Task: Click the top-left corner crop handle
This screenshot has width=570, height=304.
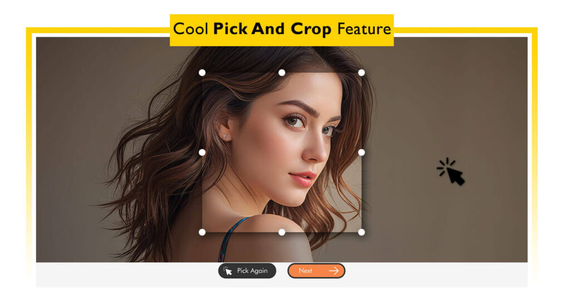Action: pos(202,73)
